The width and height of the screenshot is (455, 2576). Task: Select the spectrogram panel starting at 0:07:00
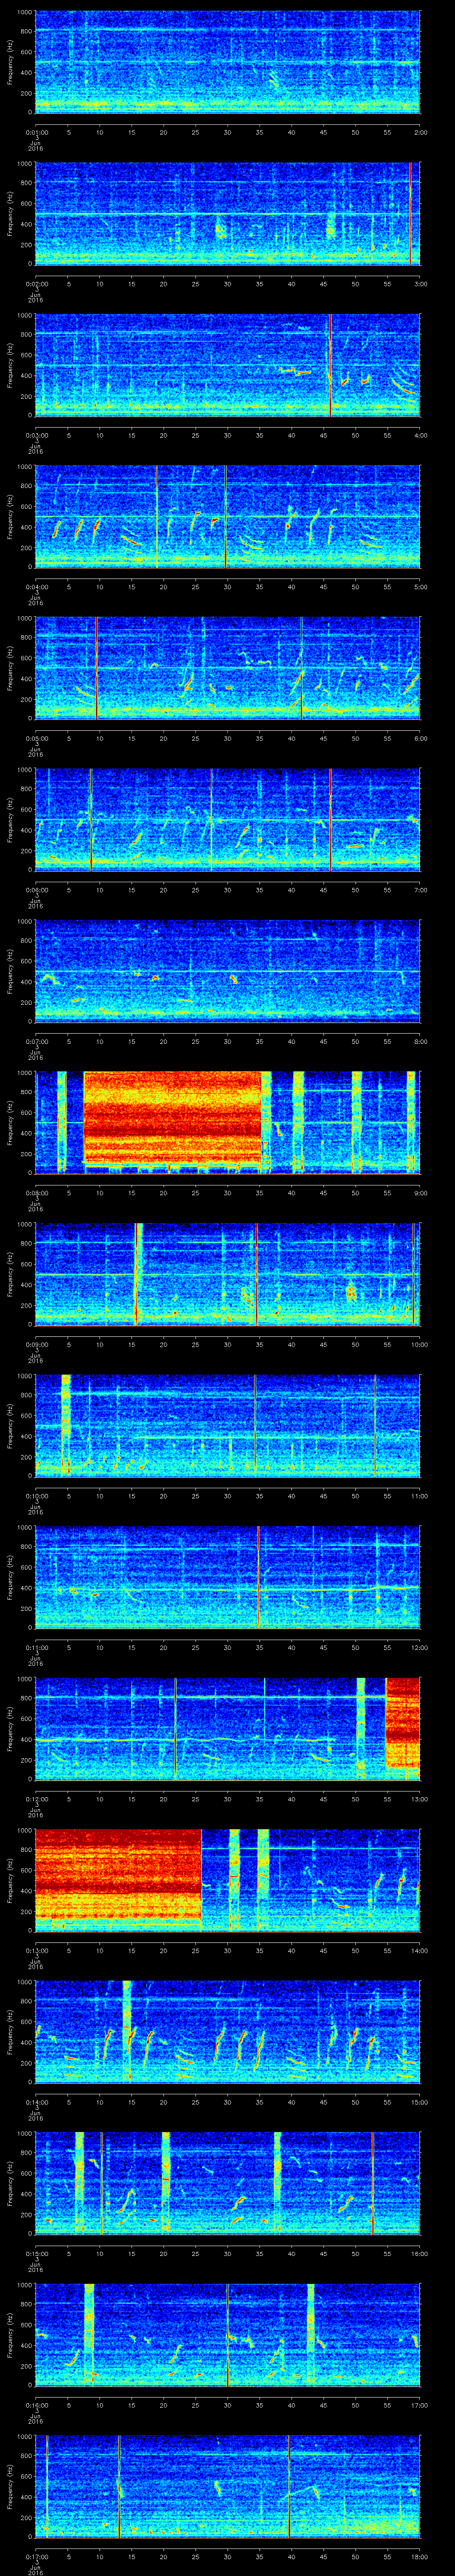(x=228, y=971)
